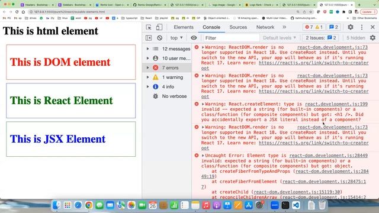This screenshot has height=213, width=379.
Task: Open the Default levels dropdown
Action: pyautogui.click(x=280, y=38)
